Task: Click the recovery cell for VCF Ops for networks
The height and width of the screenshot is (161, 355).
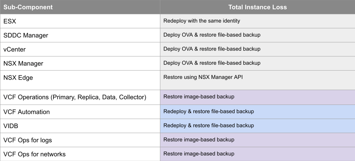Action: pyautogui.click(x=199, y=154)
